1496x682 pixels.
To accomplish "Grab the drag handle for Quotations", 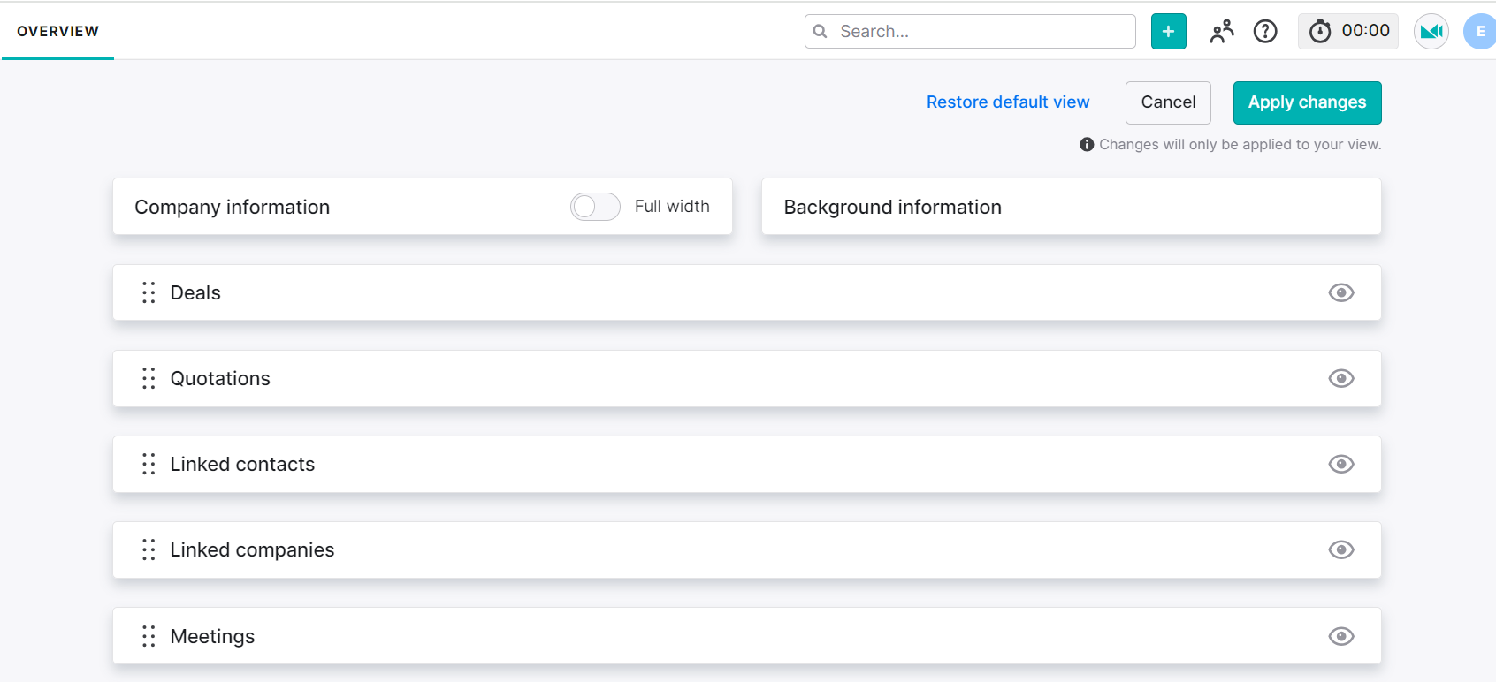I will [149, 378].
